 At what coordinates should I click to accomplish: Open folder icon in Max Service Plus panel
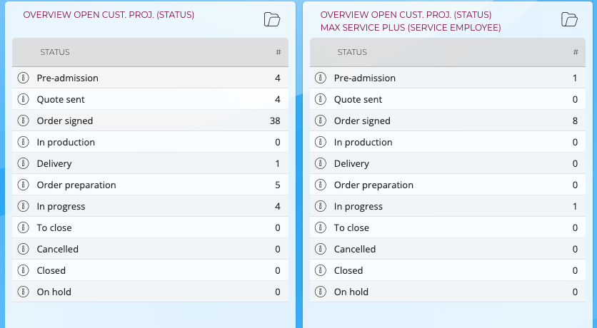[x=570, y=19]
